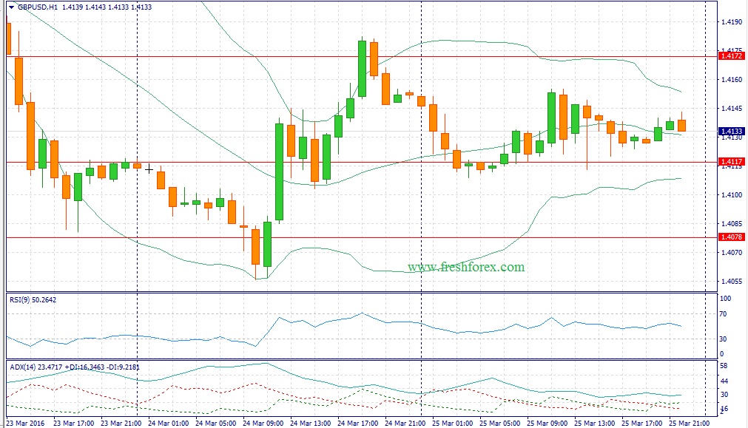The width and height of the screenshot is (748, 428).
Task: Open the GBPUSD,H1 chart dropdown arrow
Action: tap(11, 7)
